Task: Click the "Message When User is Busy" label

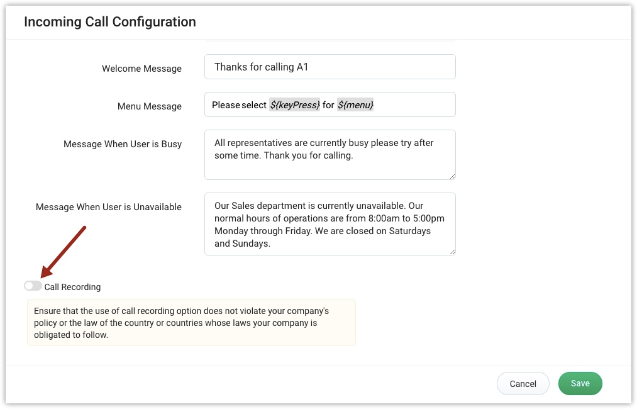Action: pos(123,144)
